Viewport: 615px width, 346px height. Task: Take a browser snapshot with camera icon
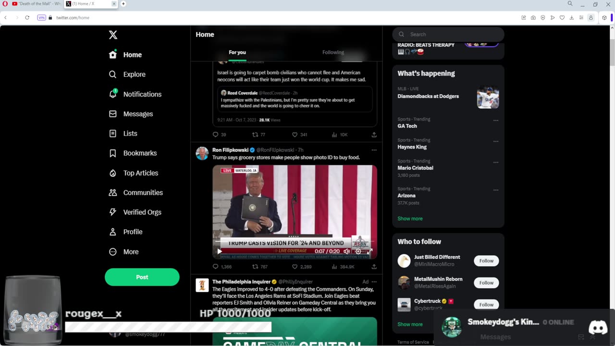(533, 18)
